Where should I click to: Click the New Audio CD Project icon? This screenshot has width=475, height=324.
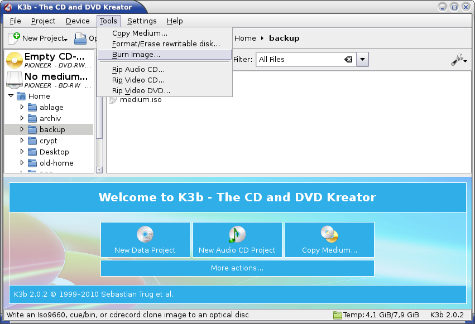click(x=237, y=234)
